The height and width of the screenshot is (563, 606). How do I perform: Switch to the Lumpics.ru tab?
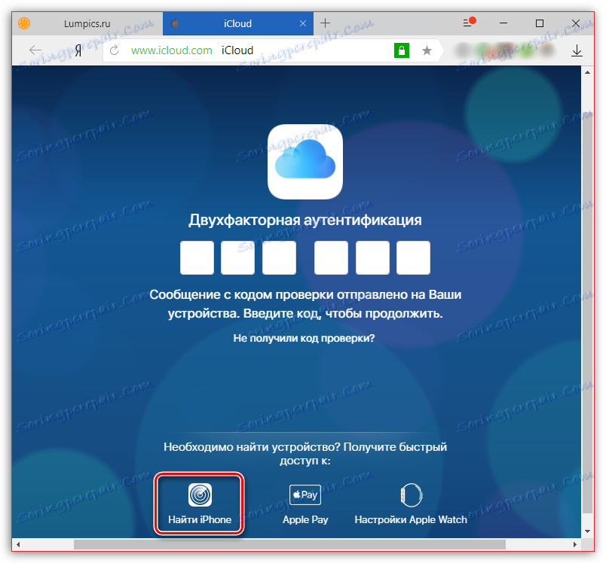coord(87,23)
